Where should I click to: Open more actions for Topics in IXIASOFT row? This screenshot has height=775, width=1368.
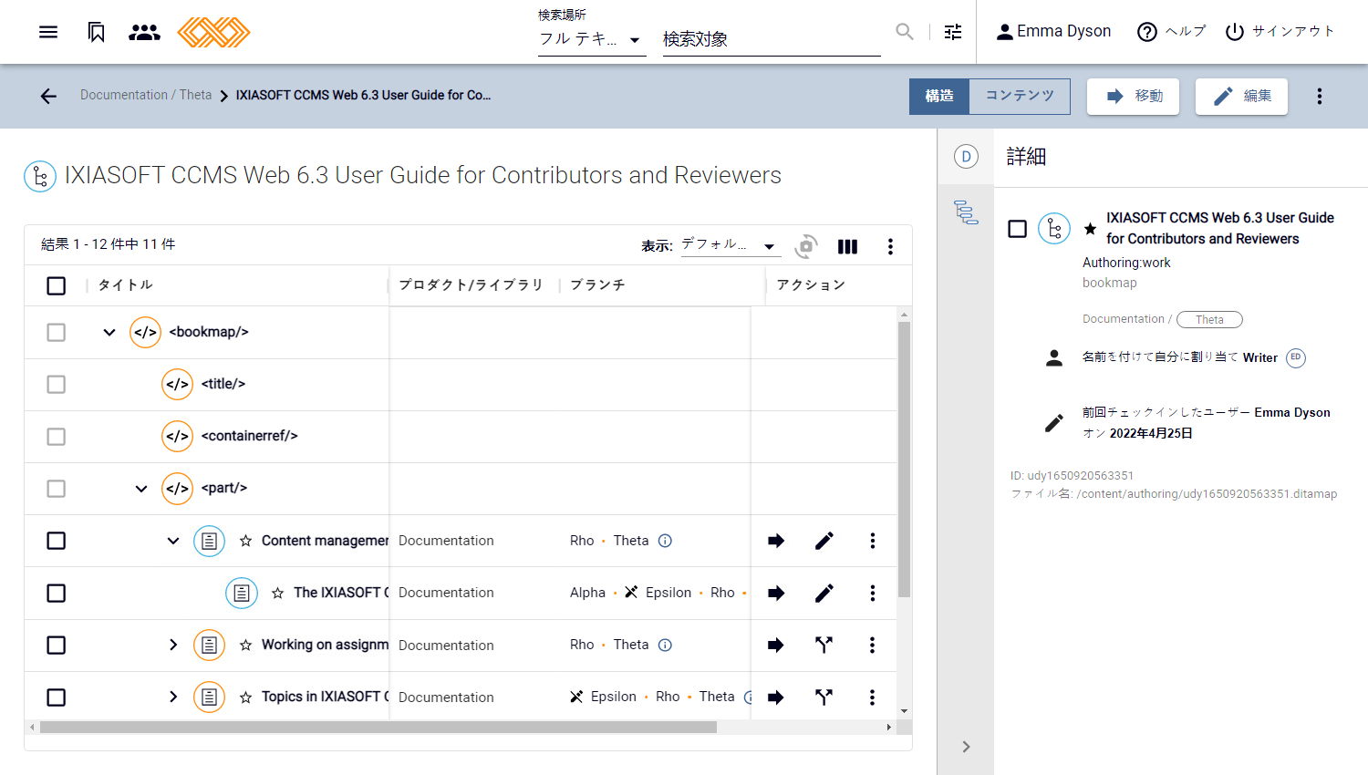(873, 697)
